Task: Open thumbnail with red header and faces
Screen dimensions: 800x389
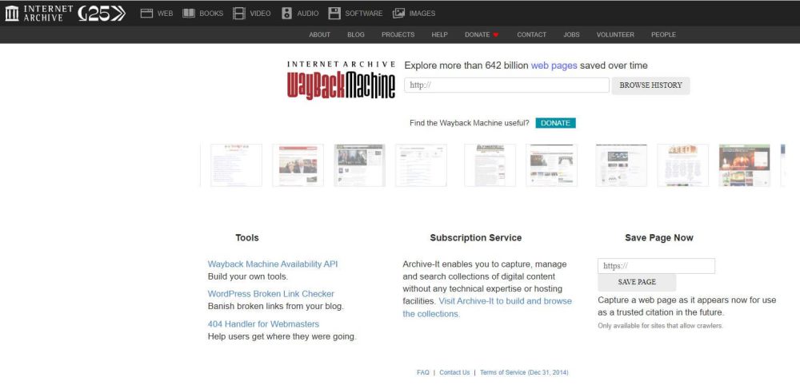Action: (298, 165)
